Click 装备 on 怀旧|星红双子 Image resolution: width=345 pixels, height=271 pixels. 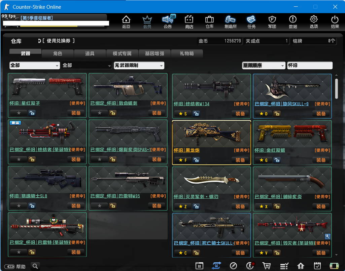click(x=76, y=113)
